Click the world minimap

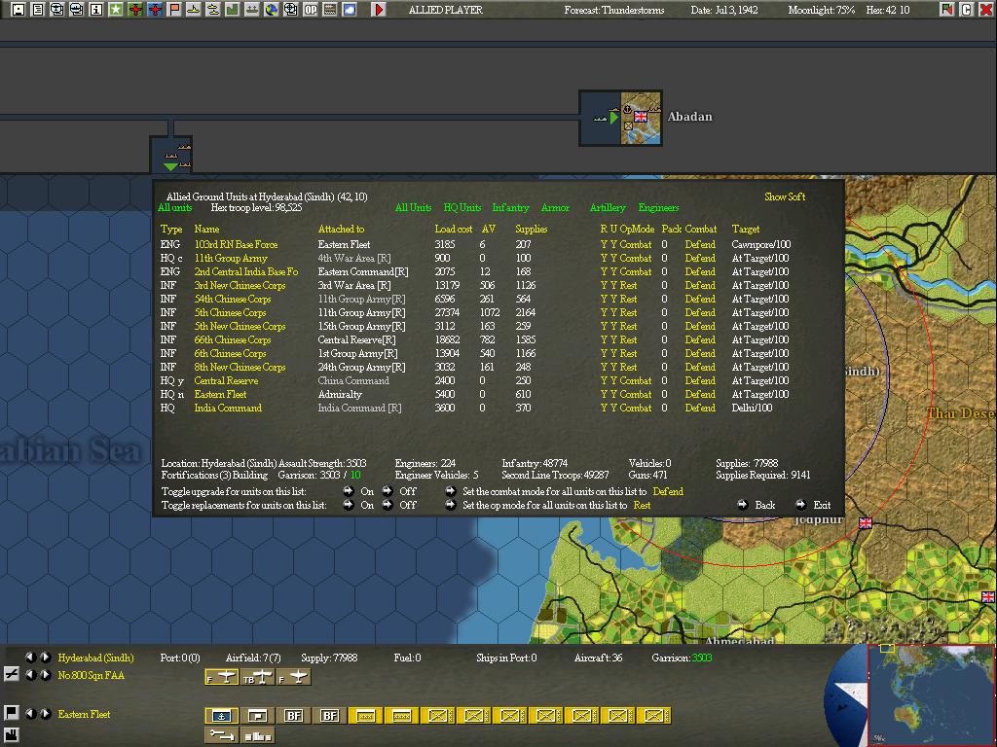931,695
